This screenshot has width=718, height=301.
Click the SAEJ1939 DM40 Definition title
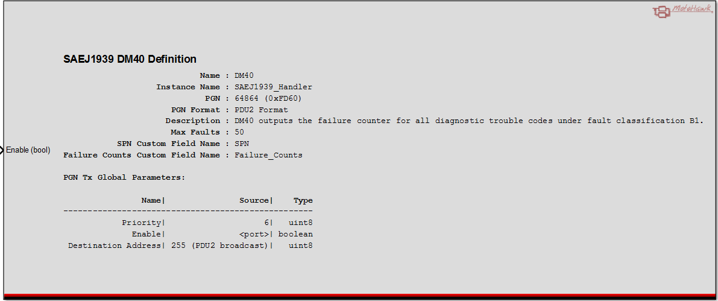(x=130, y=59)
